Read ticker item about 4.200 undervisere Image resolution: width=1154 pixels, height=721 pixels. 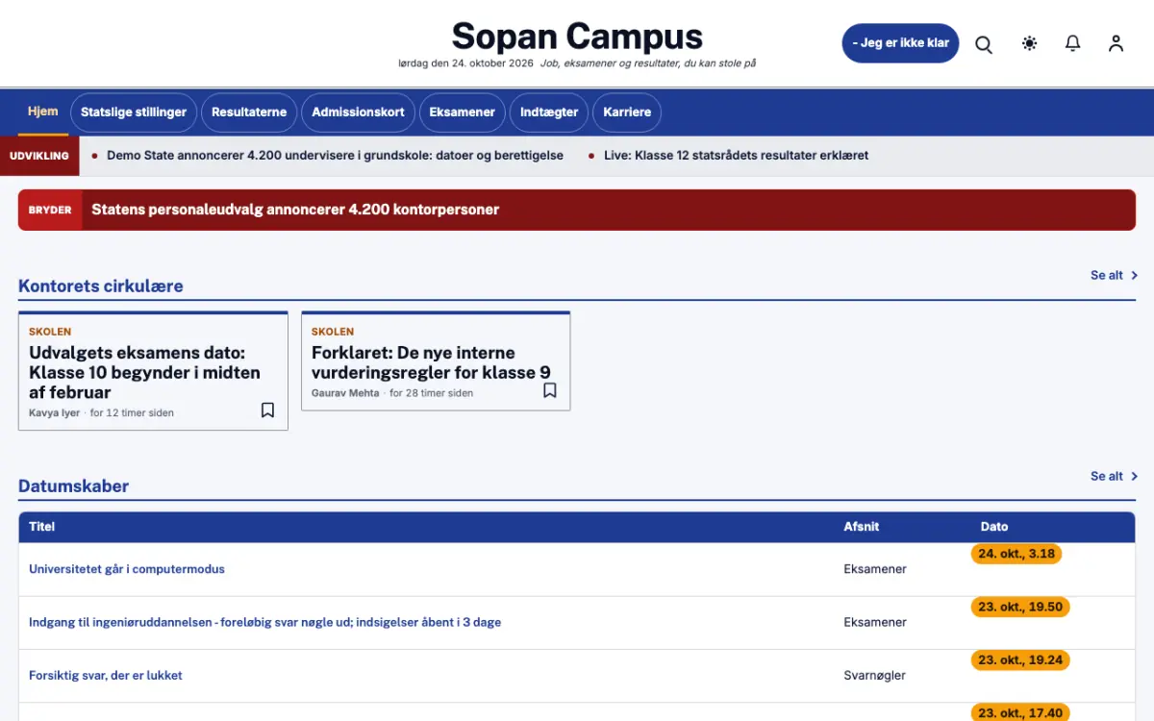pyautogui.click(x=335, y=155)
